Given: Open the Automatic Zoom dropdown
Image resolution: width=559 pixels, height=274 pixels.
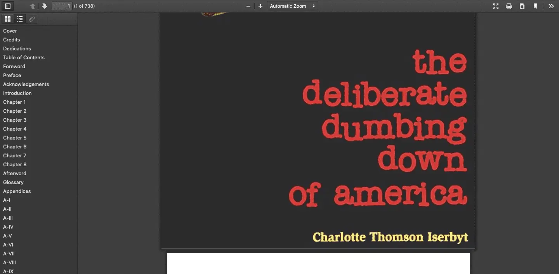Looking at the screenshot, I should tap(292, 6).
